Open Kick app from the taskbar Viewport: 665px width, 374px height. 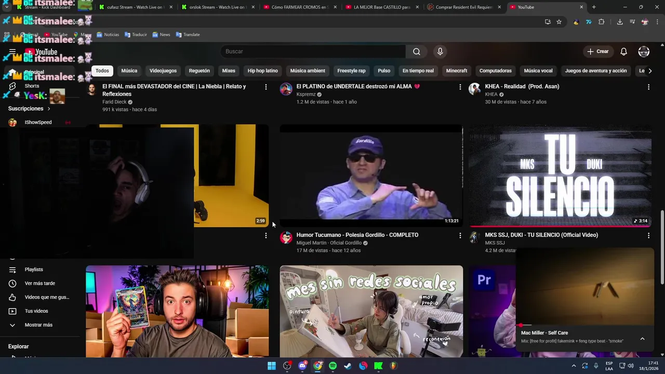(x=378, y=366)
